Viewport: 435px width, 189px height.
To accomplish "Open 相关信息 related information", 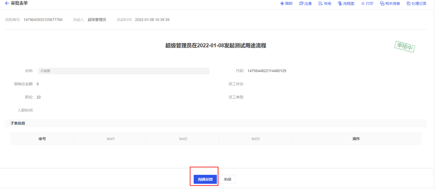I will (390, 4).
